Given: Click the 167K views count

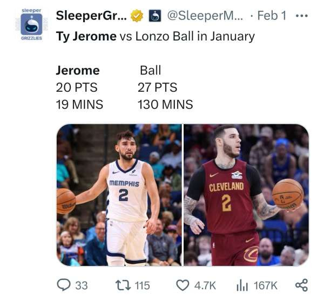Looking at the screenshot, I should point(266,285).
